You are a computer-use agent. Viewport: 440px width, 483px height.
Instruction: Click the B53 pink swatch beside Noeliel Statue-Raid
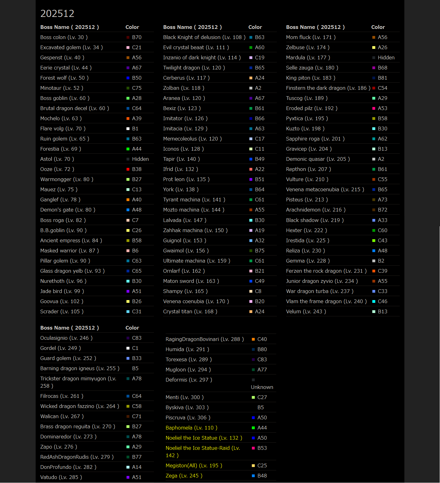tap(253, 448)
